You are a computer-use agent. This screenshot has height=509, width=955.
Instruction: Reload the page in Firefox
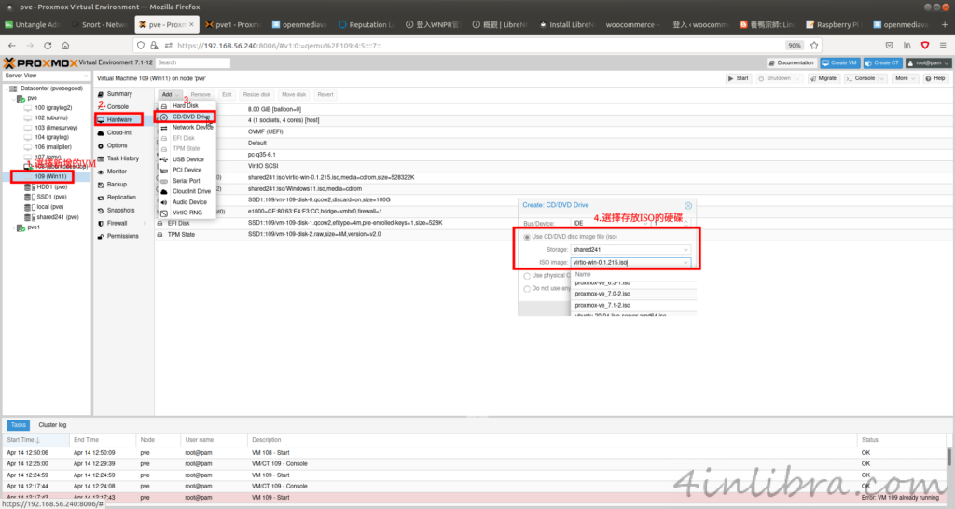click(48, 45)
